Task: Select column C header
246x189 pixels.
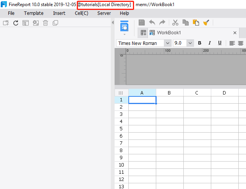Action: point(197,93)
